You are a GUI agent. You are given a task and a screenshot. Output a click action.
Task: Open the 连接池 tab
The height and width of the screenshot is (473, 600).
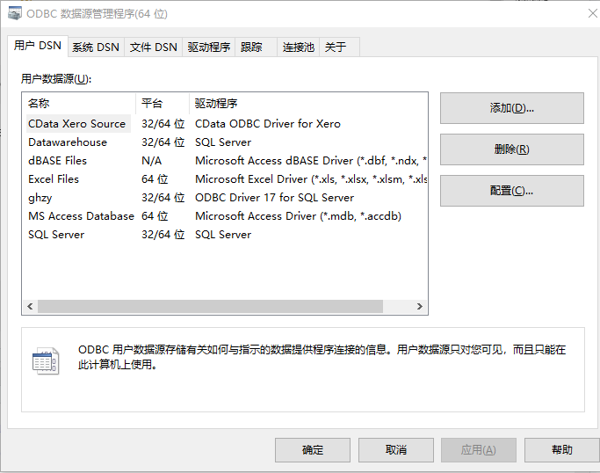[298, 47]
